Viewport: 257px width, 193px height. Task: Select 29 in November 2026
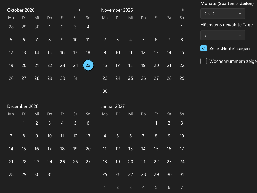tap(182, 78)
